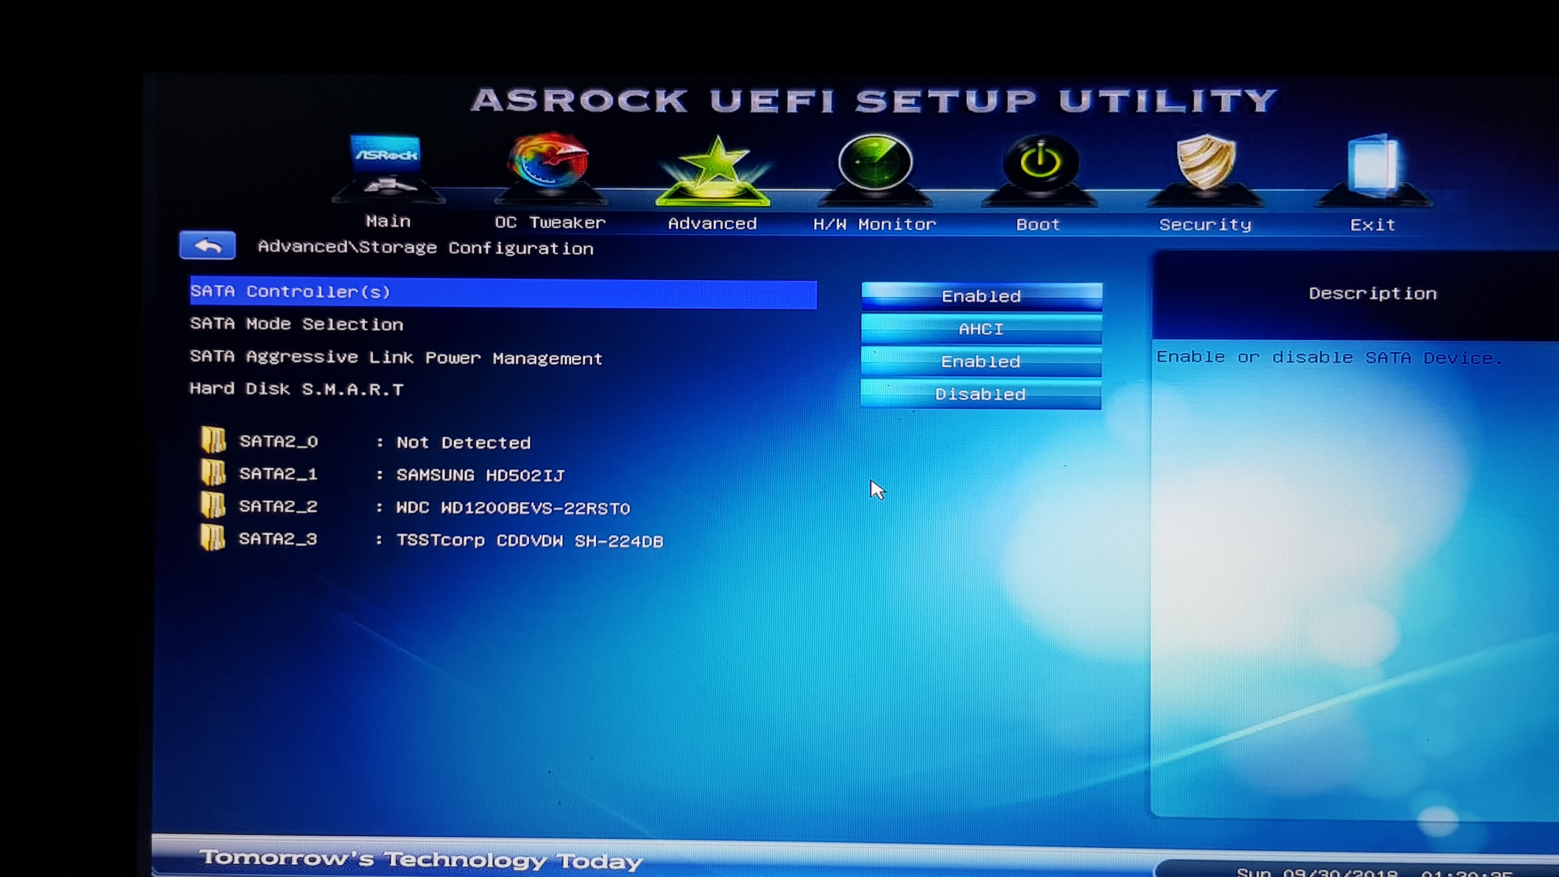Open the Boot power icon

click(x=1040, y=171)
